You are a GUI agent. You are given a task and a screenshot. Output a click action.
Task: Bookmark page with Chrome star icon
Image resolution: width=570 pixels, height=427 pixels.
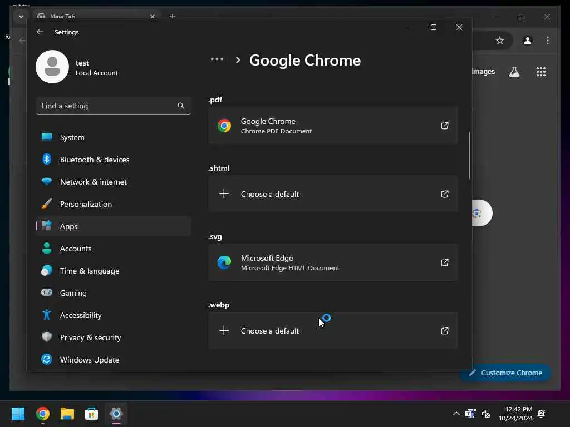click(x=500, y=41)
